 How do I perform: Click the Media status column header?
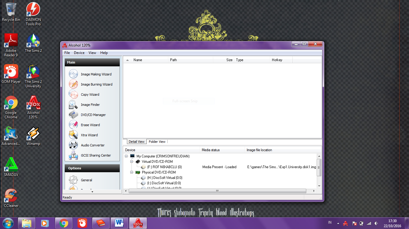222,150
